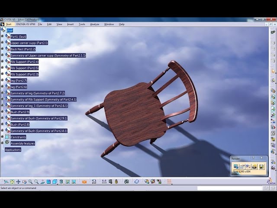Click the Render dialog's camera-with-flash icon

pyautogui.click(x=254, y=166)
